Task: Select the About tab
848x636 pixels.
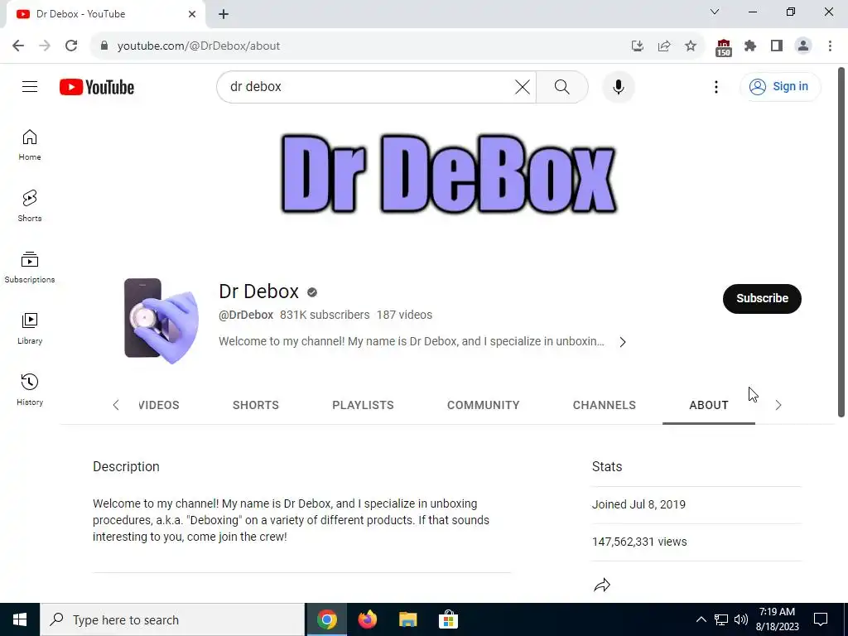Action: click(x=709, y=405)
